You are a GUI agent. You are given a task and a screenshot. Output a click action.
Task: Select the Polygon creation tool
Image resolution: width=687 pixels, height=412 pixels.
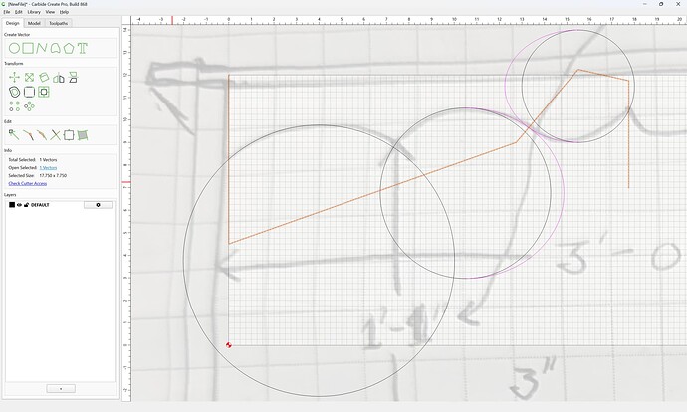tap(69, 48)
